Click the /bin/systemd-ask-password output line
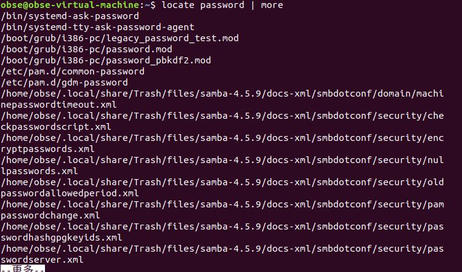This screenshot has width=462, height=272. (70, 16)
